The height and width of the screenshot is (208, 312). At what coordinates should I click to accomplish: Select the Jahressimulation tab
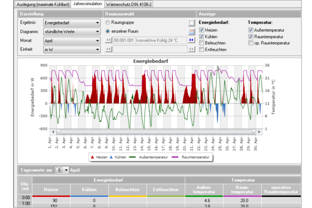[88, 4]
